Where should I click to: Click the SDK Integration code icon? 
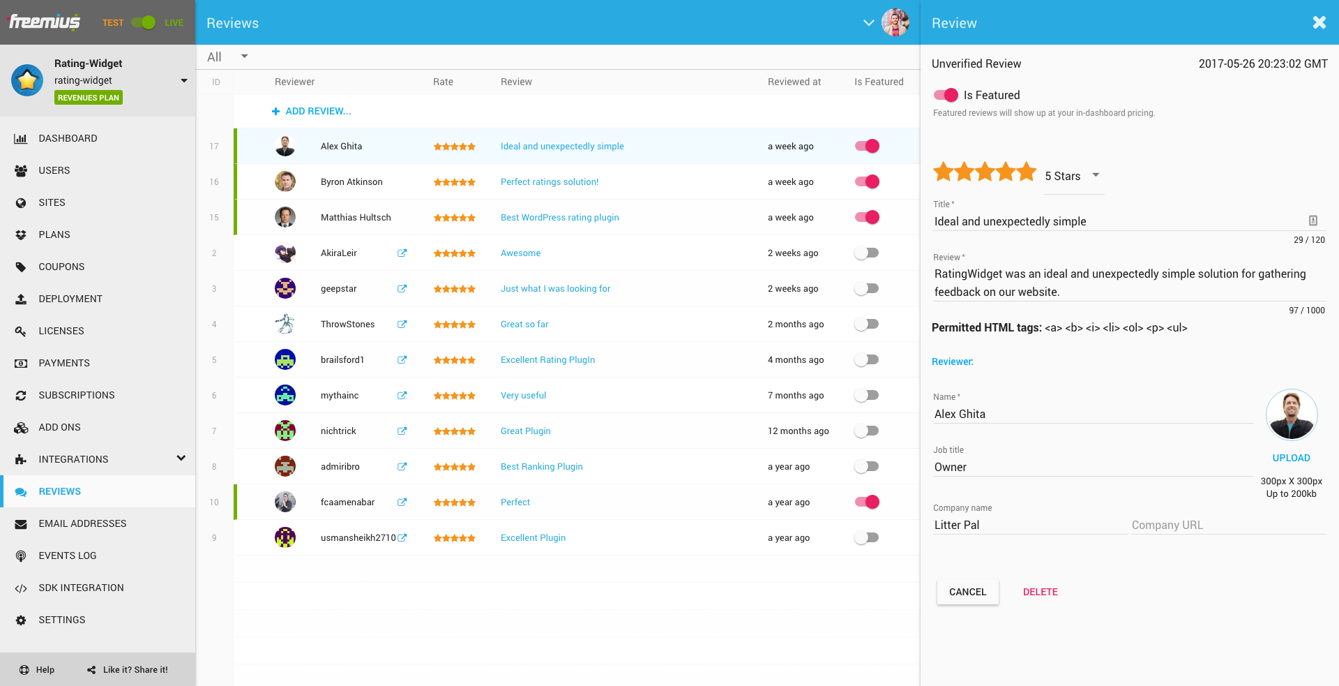point(21,588)
